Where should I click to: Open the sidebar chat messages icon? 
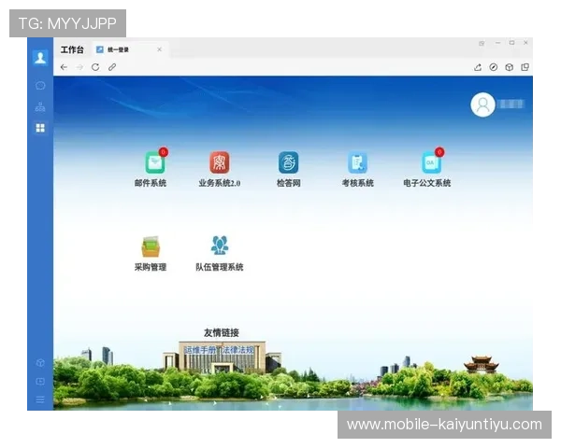click(x=40, y=85)
